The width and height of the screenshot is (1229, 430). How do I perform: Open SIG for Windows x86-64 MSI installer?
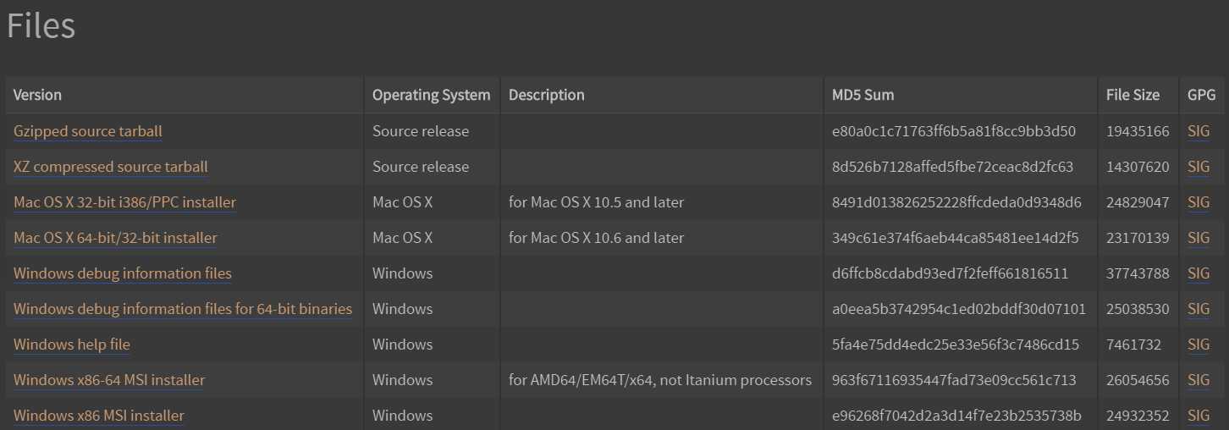coord(1199,380)
